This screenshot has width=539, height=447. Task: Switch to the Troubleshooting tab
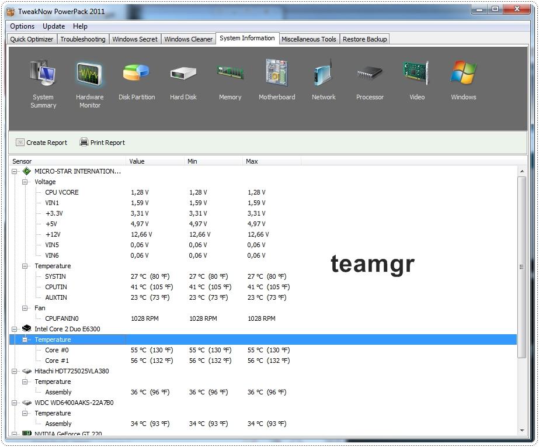pyautogui.click(x=83, y=39)
